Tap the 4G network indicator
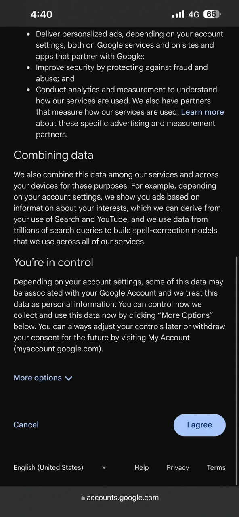This screenshot has height=517, width=239. pos(194,14)
